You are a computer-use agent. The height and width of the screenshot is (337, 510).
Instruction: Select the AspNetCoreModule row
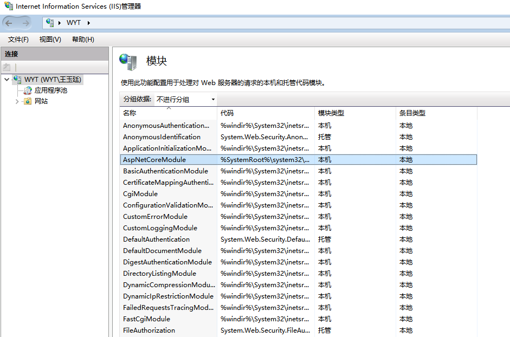coord(298,160)
